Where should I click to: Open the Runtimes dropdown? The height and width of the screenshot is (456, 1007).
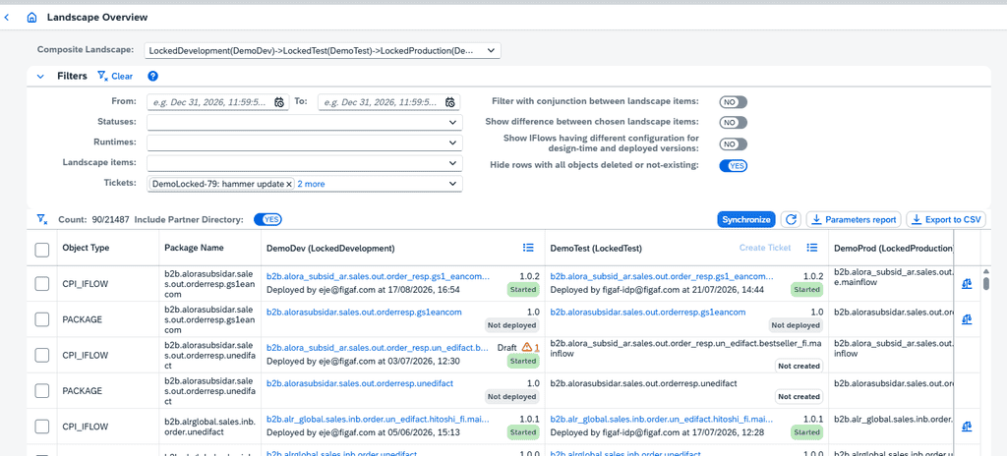click(305, 142)
